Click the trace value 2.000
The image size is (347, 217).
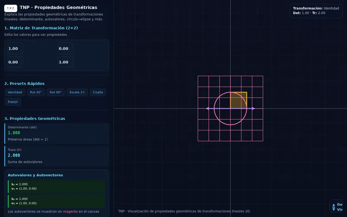coord(14,155)
